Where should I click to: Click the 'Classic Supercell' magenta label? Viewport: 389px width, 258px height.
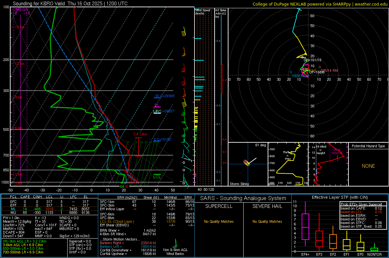coord(337,151)
